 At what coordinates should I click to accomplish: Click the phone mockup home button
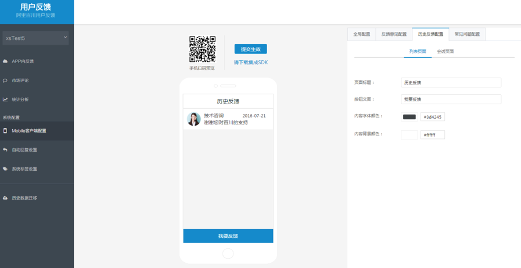click(228, 254)
